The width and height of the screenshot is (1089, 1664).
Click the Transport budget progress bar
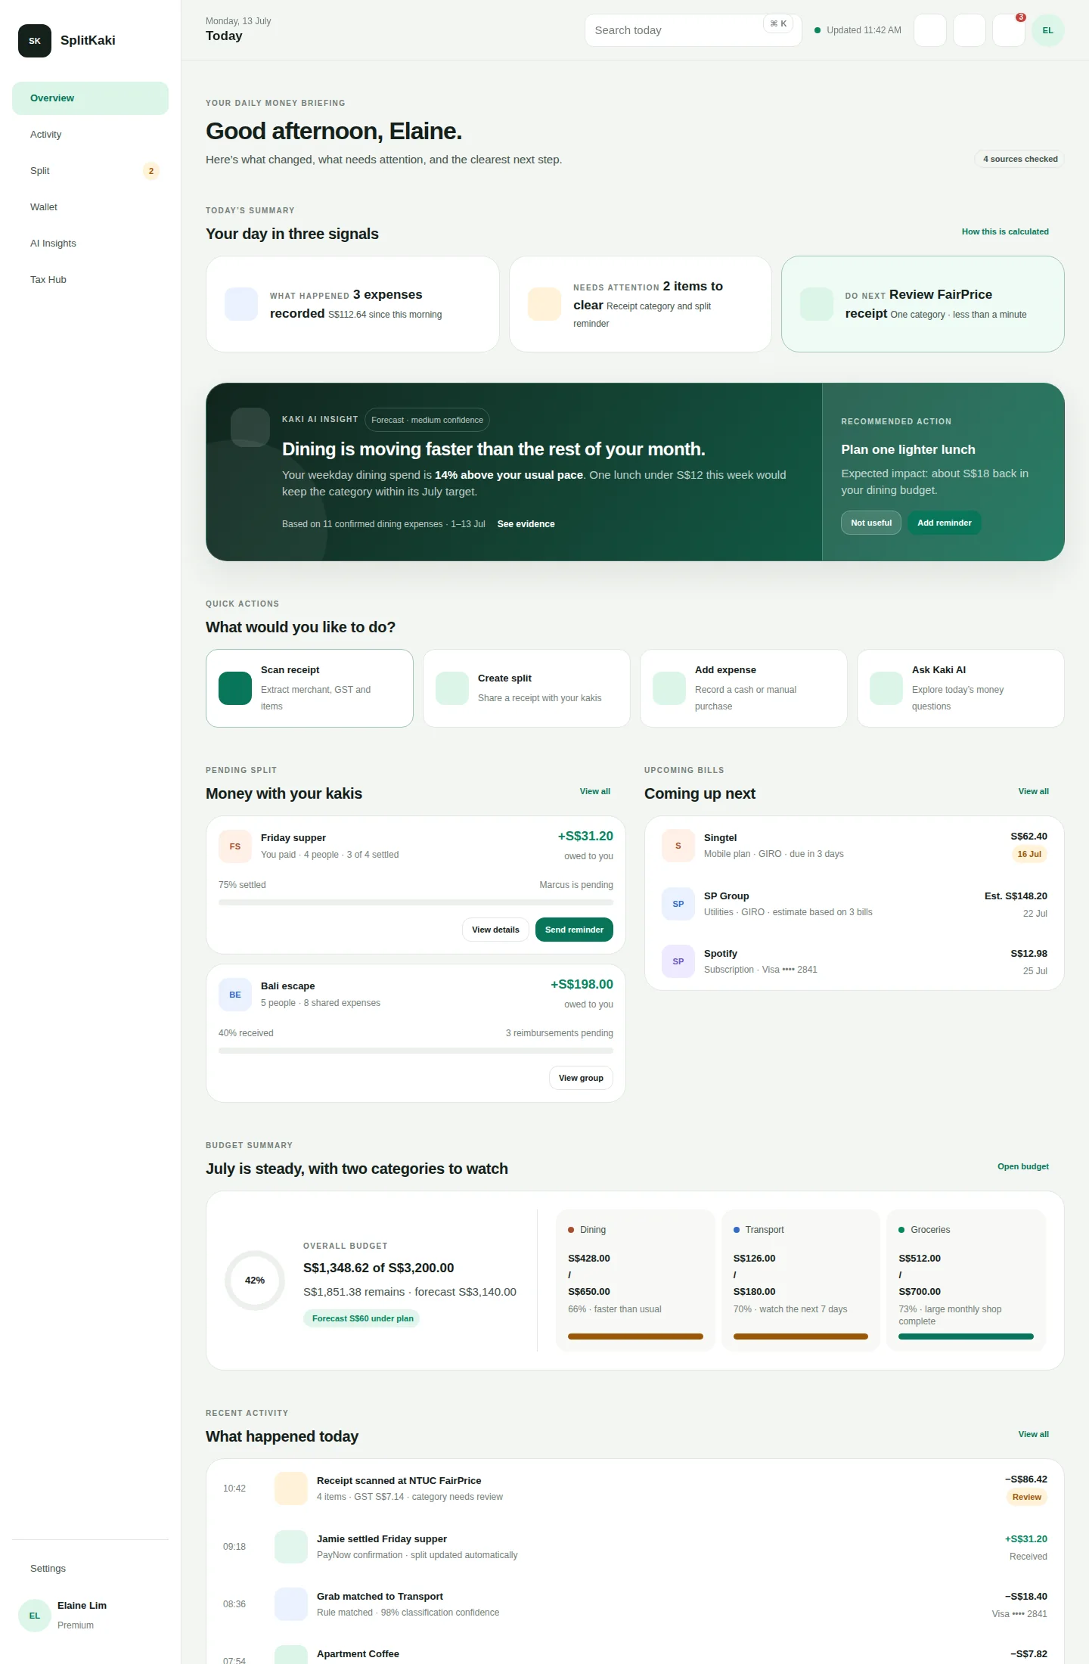pyautogui.click(x=801, y=1336)
